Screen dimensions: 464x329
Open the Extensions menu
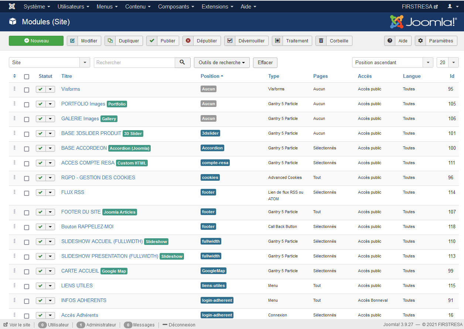217,6
